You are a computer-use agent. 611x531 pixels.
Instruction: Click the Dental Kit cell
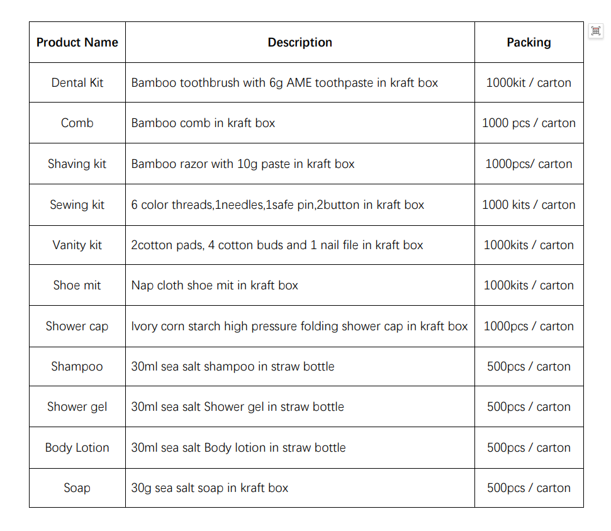tap(77, 82)
